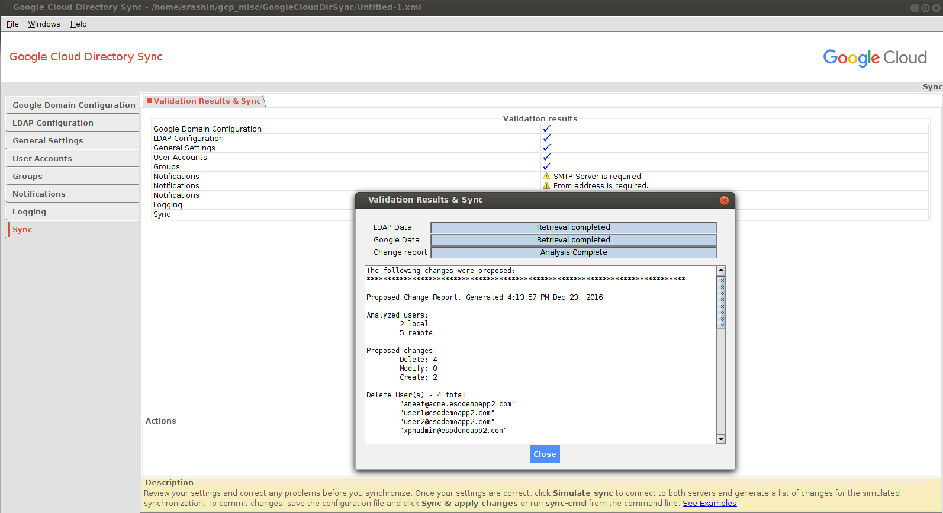Open the Help menu
This screenshot has width=943, height=513.
(78, 24)
